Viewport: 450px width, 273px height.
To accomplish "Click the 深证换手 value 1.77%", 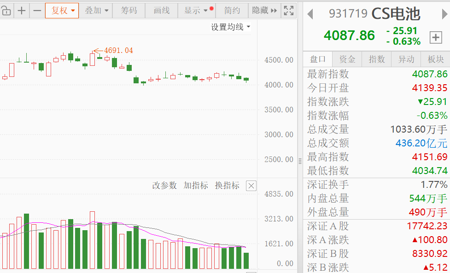I will click(434, 185).
